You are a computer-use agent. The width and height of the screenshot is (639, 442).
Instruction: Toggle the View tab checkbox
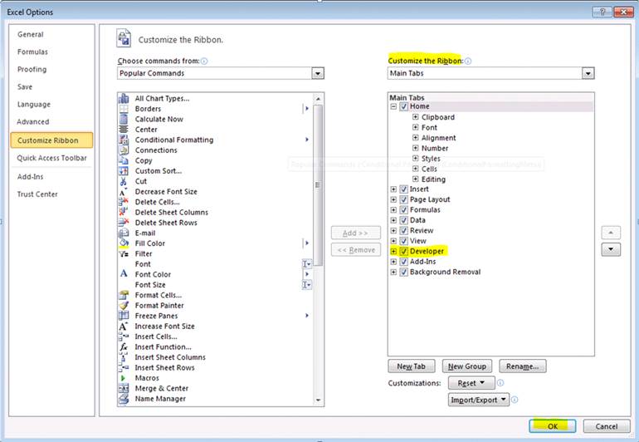pyautogui.click(x=404, y=241)
